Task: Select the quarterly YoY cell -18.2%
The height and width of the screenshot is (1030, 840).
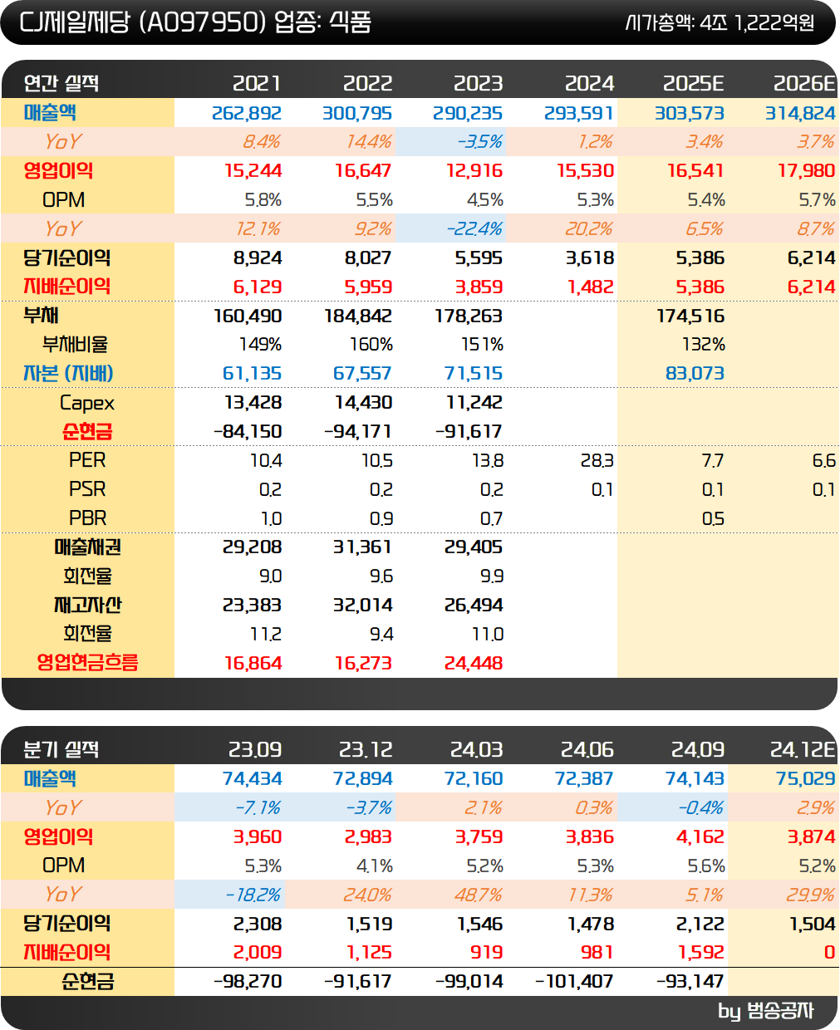Action: click(253, 895)
